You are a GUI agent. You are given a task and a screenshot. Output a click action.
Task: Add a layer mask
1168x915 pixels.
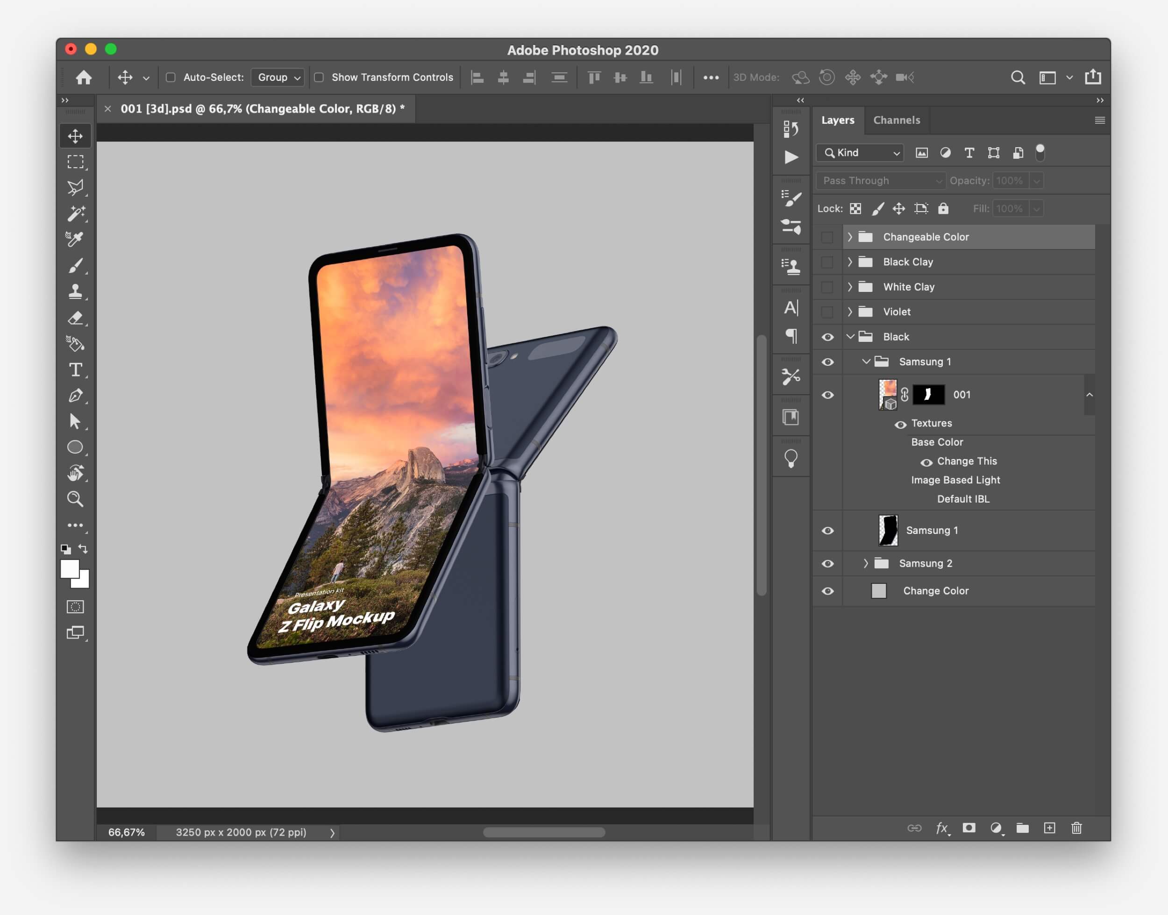969,828
